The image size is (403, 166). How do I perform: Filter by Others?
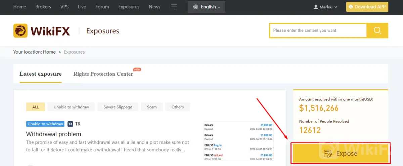point(178,107)
